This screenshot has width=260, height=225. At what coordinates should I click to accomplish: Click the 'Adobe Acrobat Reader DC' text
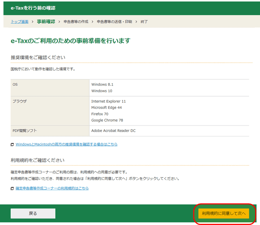pyautogui.click(x=113, y=131)
